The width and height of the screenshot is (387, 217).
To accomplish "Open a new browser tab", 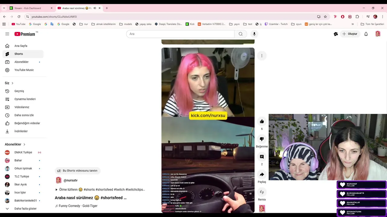I will tap(107, 8).
